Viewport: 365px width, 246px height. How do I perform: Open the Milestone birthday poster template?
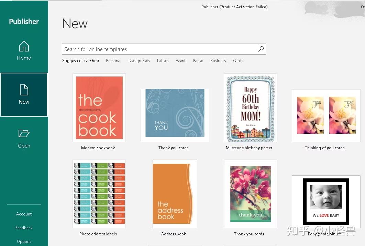pyautogui.click(x=250, y=108)
